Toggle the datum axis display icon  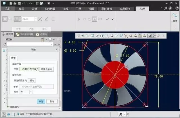point(135,36)
